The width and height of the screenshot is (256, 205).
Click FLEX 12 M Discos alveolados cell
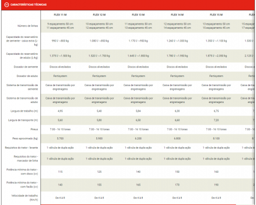click(99, 67)
